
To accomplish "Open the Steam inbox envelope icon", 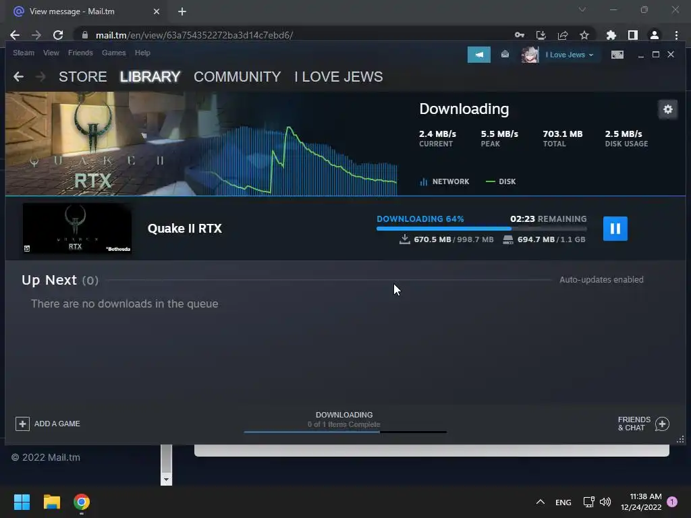I will coord(505,54).
